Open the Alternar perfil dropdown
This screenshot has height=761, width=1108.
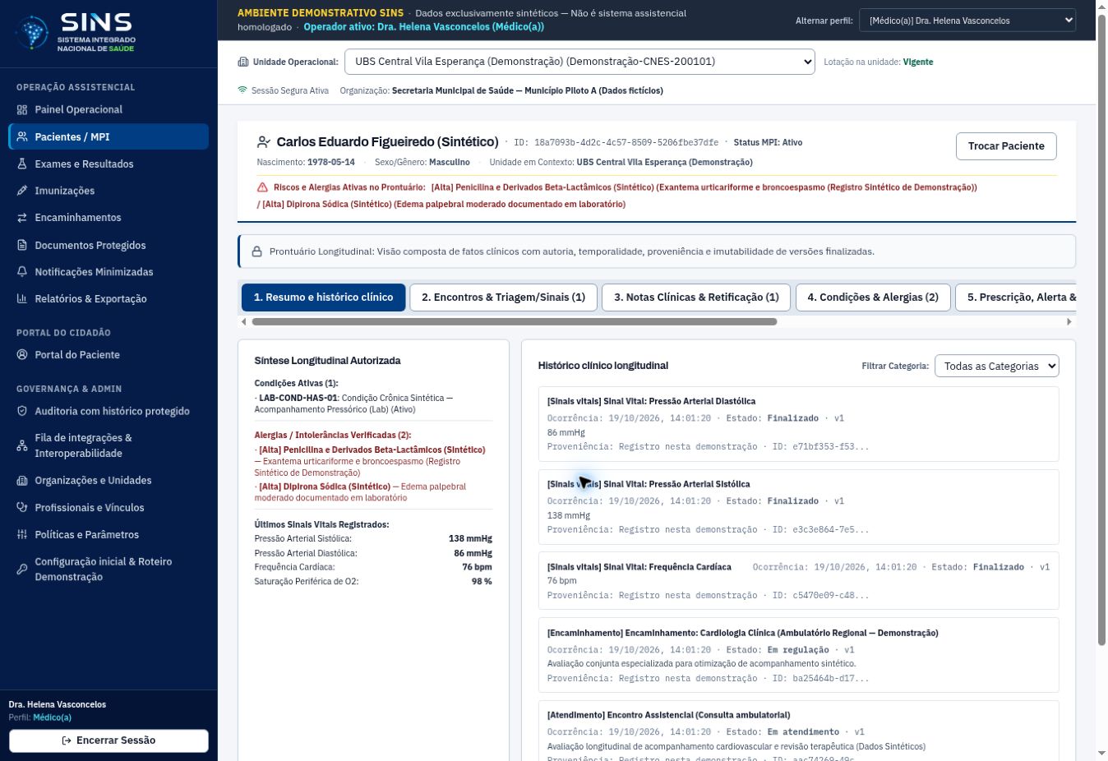967,21
